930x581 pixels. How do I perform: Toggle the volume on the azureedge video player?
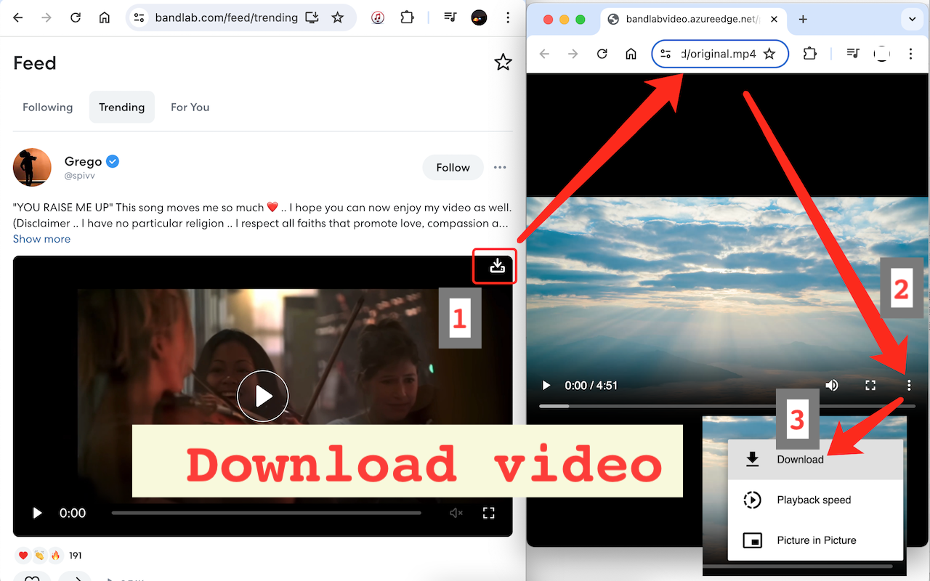[x=832, y=385]
